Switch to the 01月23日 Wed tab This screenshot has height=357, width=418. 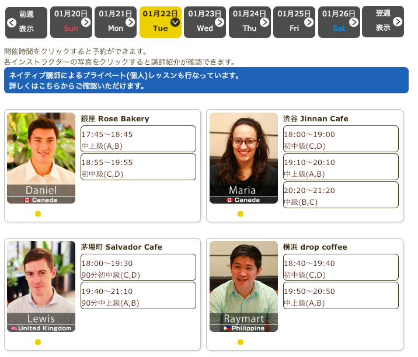tap(205, 22)
